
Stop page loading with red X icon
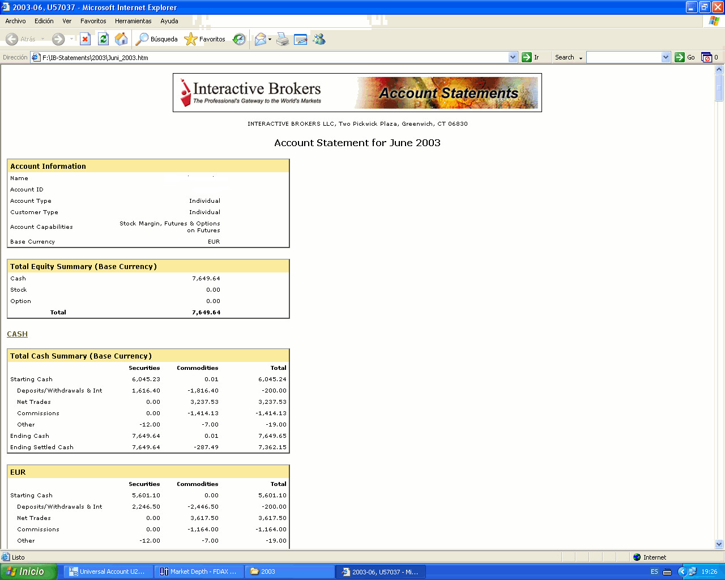tap(85, 39)
